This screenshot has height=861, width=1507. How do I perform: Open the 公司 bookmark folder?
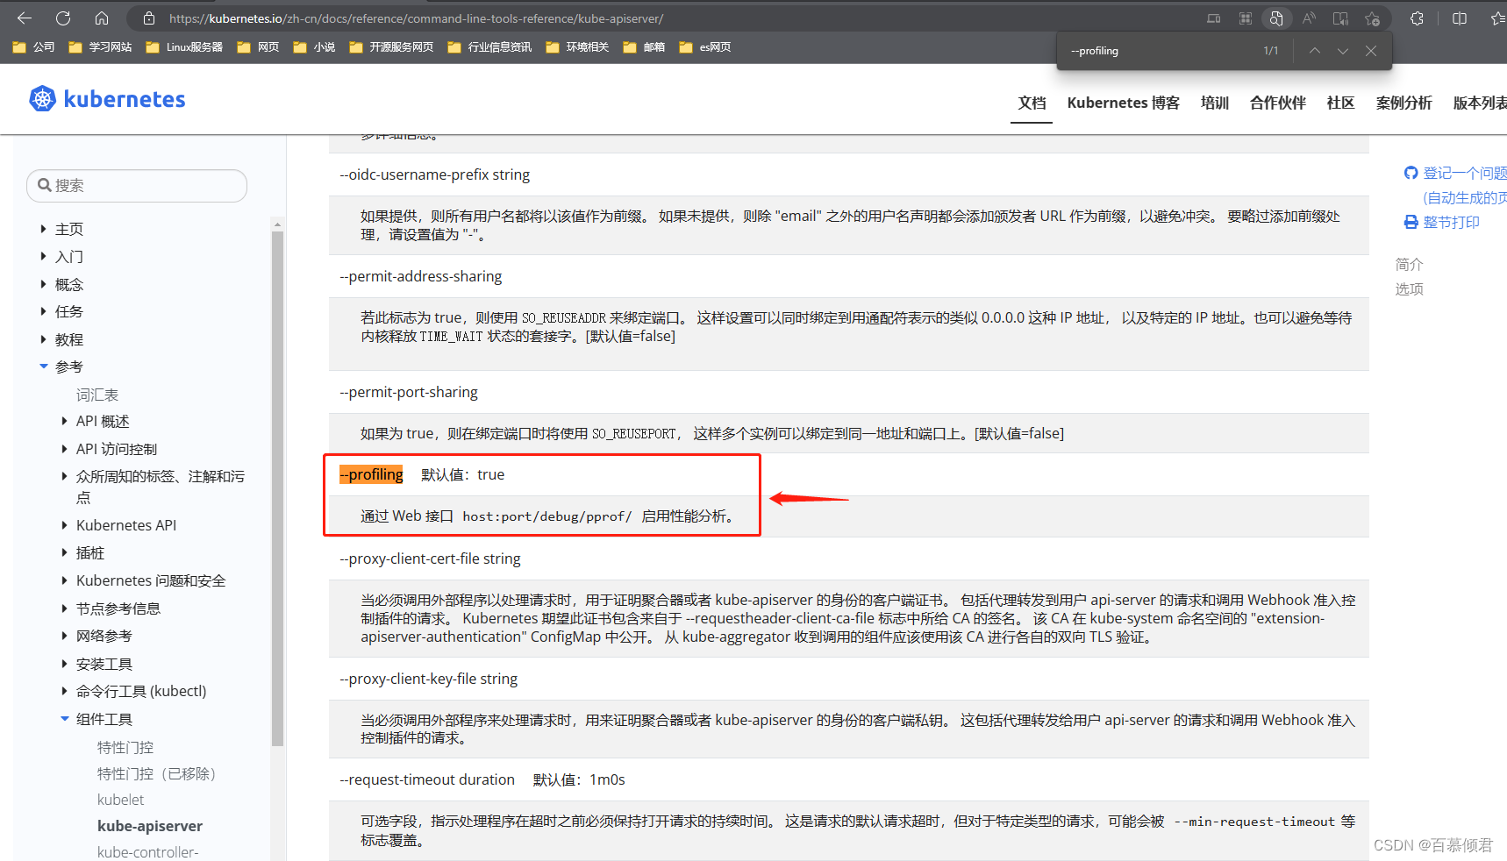(33, 47)
